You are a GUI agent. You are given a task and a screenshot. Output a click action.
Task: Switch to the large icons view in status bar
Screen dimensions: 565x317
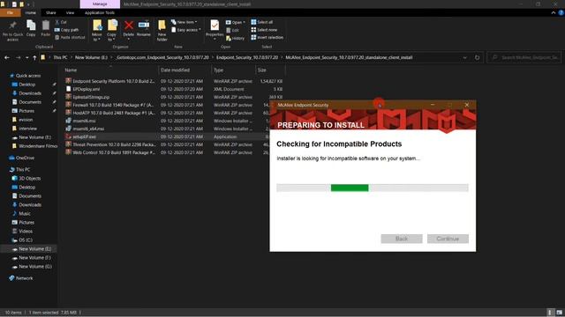[x=559, y=313]
